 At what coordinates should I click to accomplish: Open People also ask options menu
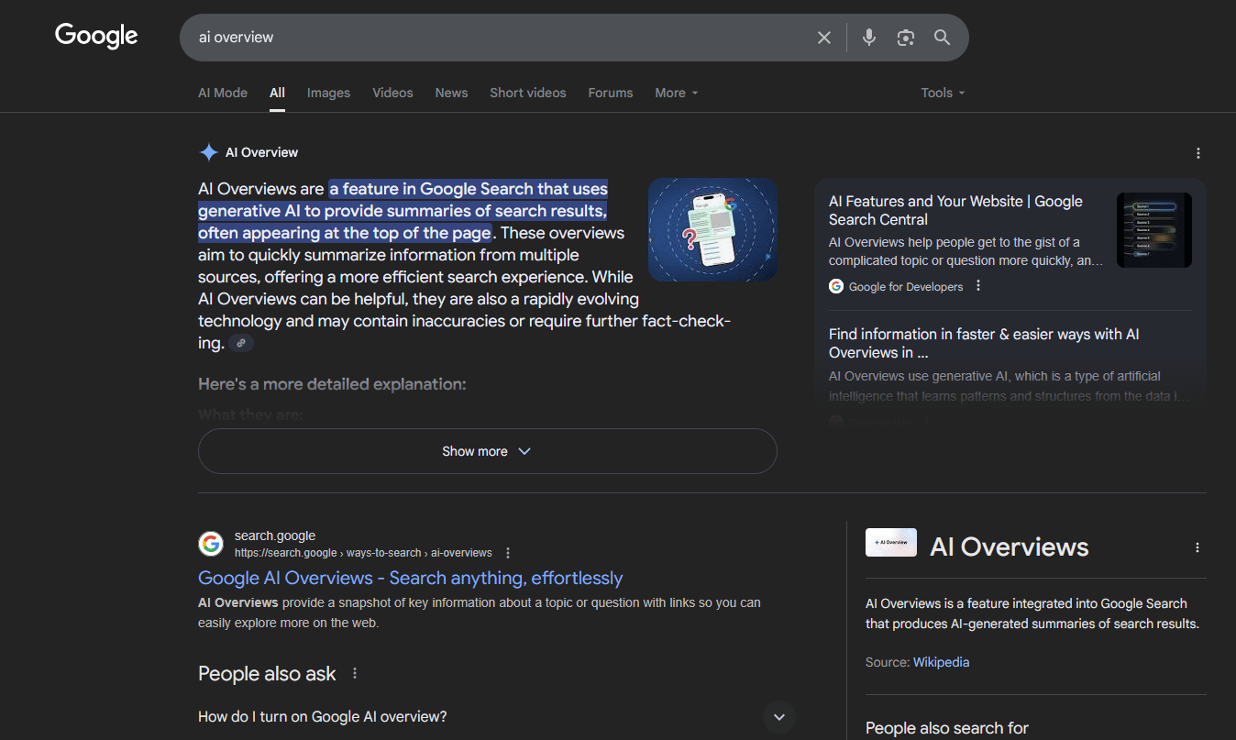pyautogui.click(x=355, y=674)
